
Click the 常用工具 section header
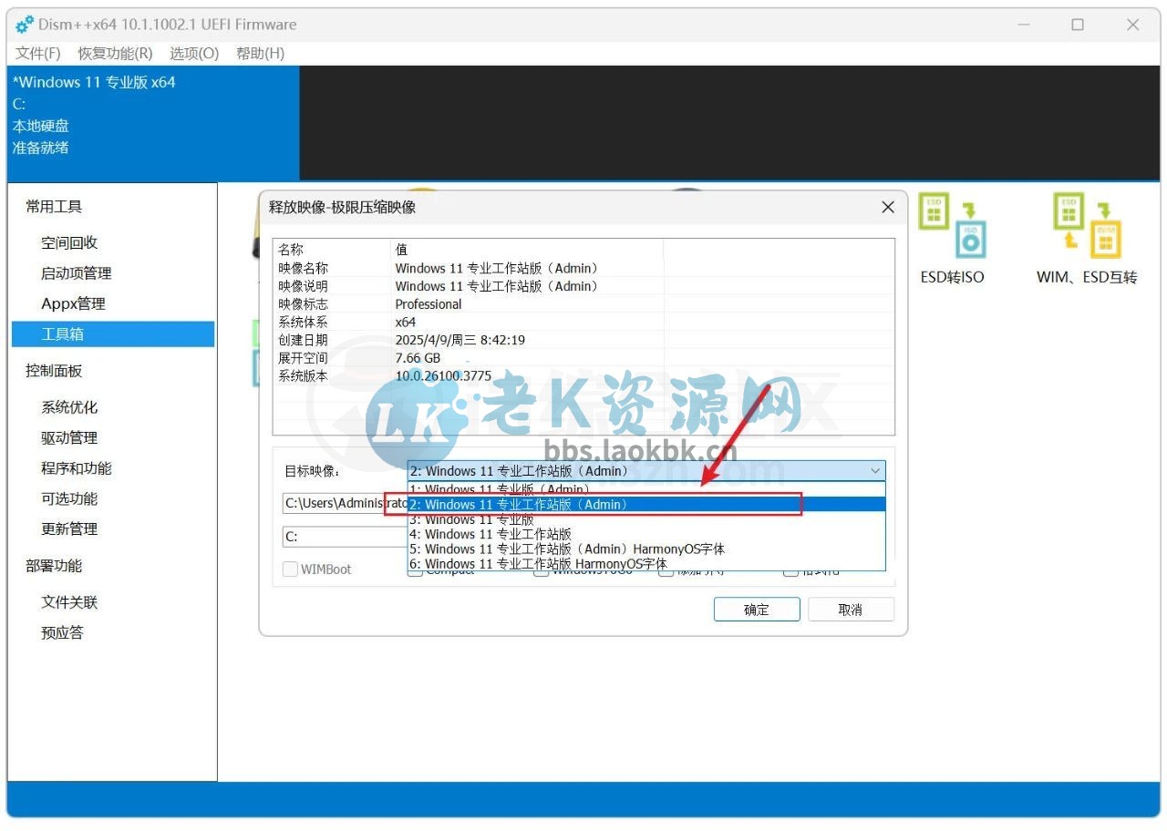point(54,207)
